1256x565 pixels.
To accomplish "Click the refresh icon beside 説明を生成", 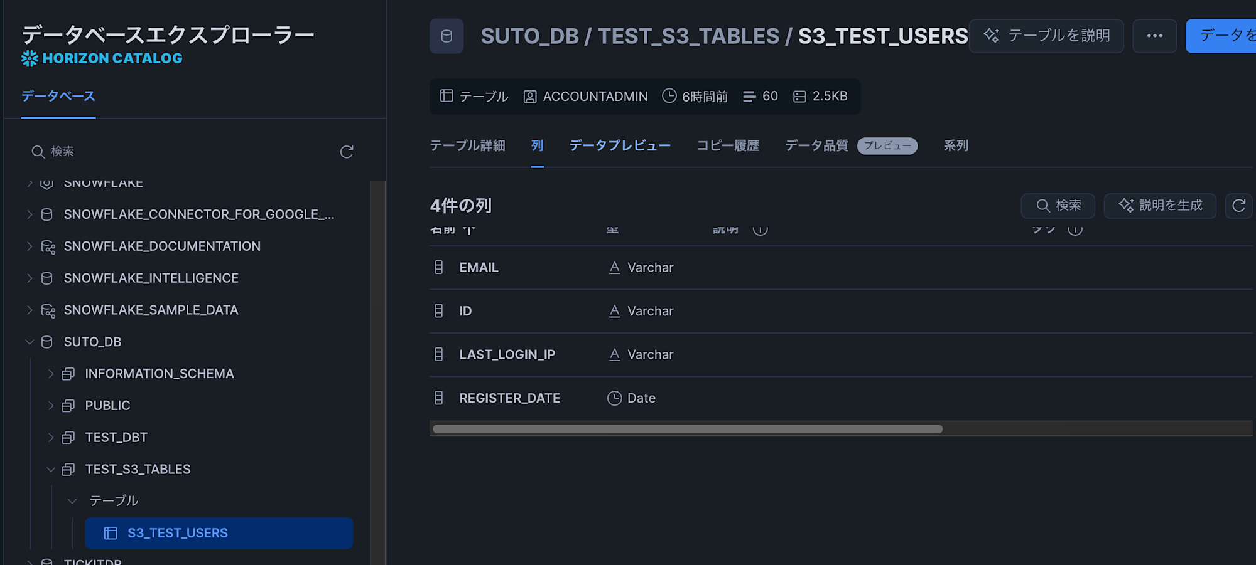I will point(1238,206).
